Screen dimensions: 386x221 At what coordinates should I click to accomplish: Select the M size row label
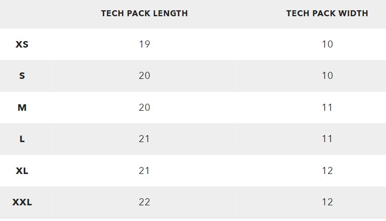pyautogui.click(x=22, y=108)
